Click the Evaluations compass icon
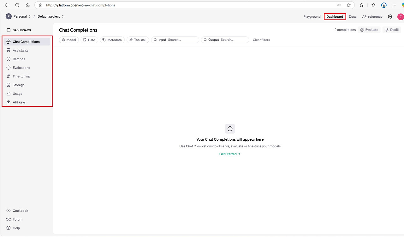Screen dimensions: 404x237 9,68
